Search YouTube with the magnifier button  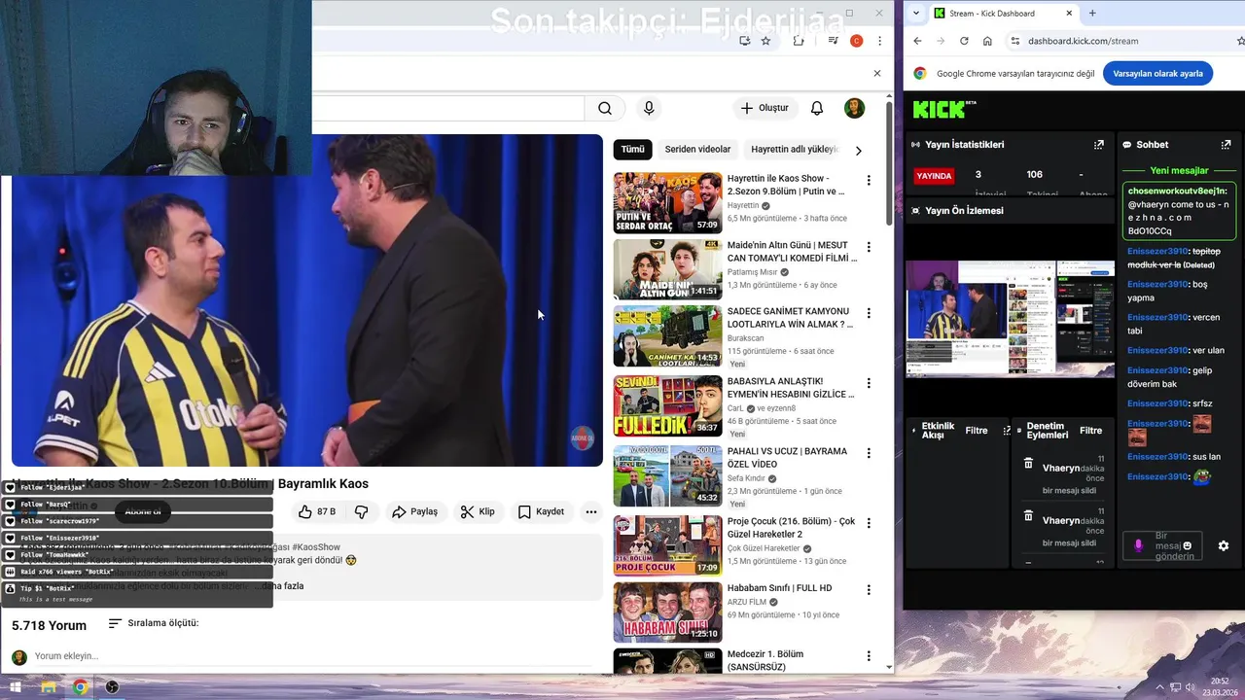(605, 108)
